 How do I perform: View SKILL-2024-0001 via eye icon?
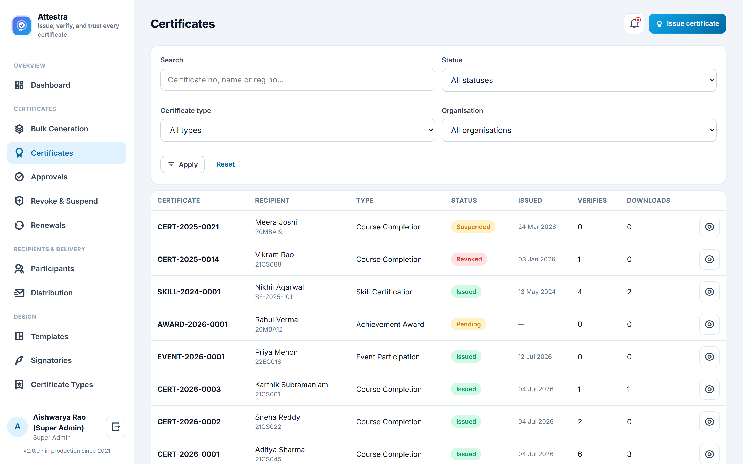[709, 292]
